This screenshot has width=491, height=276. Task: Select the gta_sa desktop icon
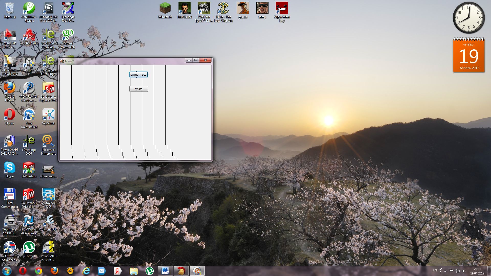tap(243, 10)
